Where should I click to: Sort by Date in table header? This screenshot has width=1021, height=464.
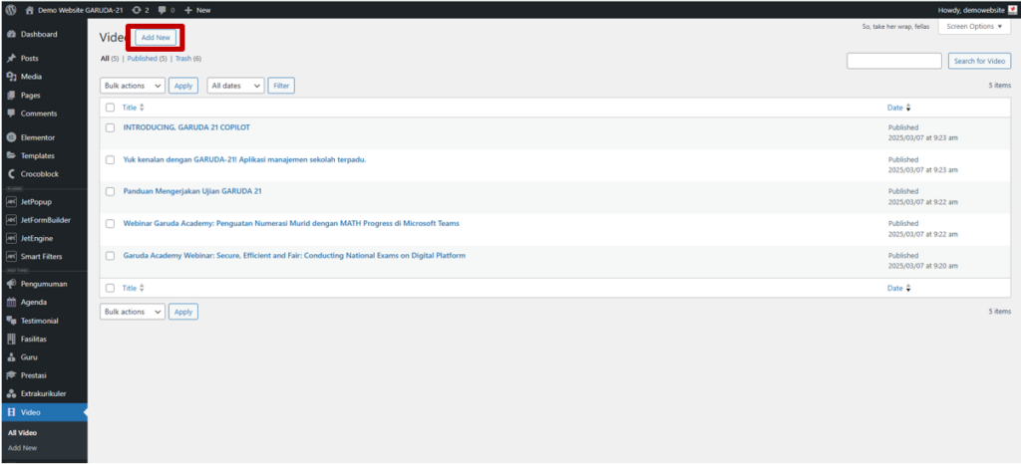coord(898,108)
